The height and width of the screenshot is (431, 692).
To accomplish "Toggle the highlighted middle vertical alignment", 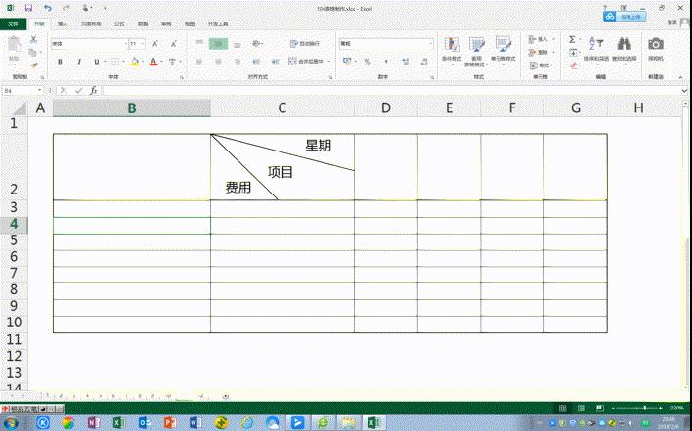I will 219,43.
